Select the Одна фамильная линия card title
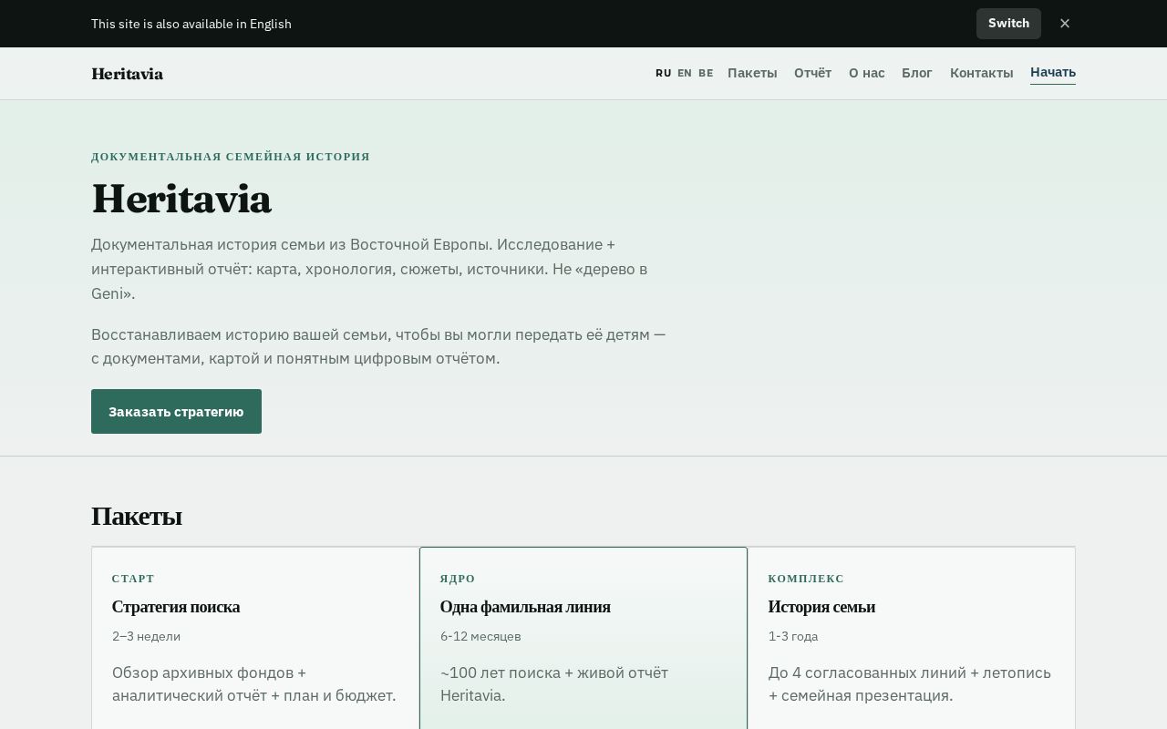The height and width of the screenshot is (729, 1167). (525, 607)
